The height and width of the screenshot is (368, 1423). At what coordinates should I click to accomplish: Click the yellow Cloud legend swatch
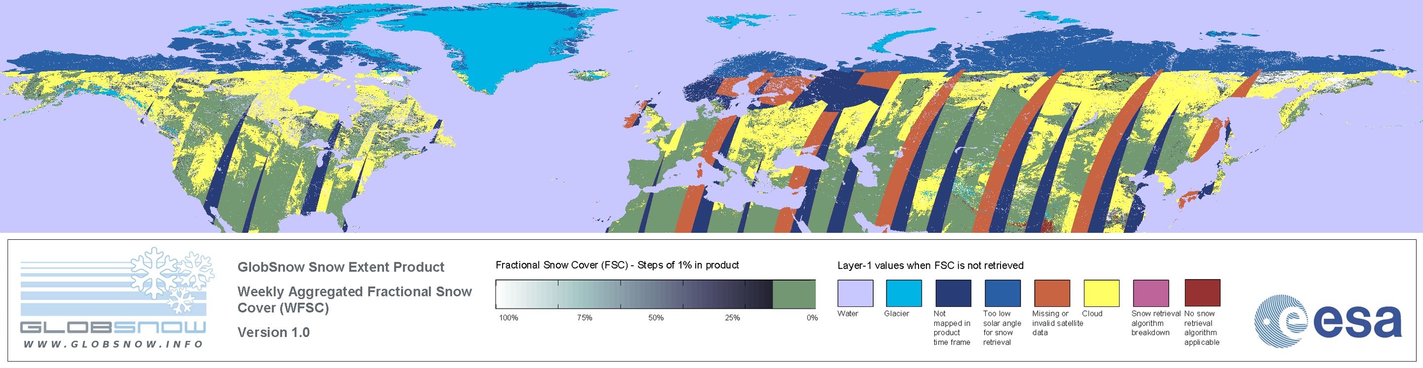1101,293
